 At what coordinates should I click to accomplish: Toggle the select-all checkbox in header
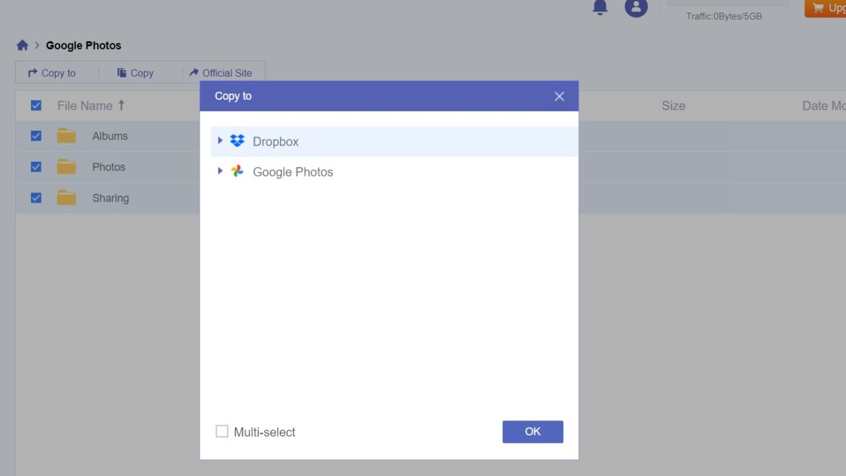[36, 106]
